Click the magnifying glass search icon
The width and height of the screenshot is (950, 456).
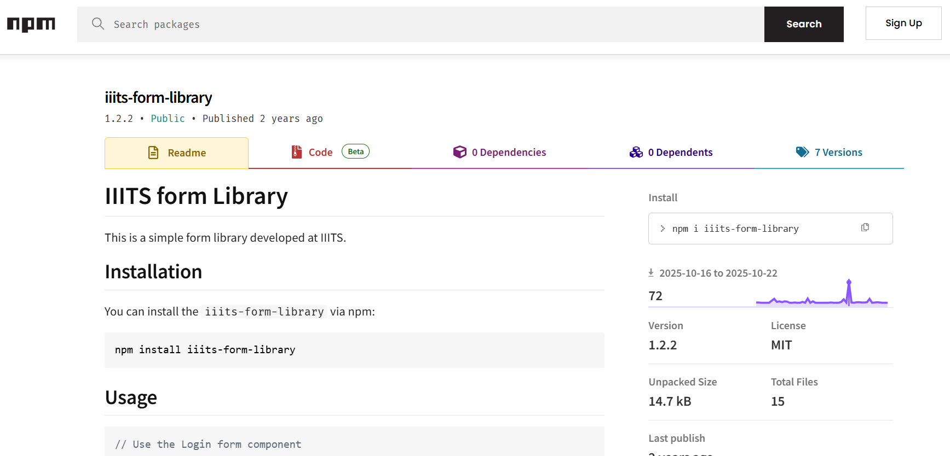tap(98, 24)
